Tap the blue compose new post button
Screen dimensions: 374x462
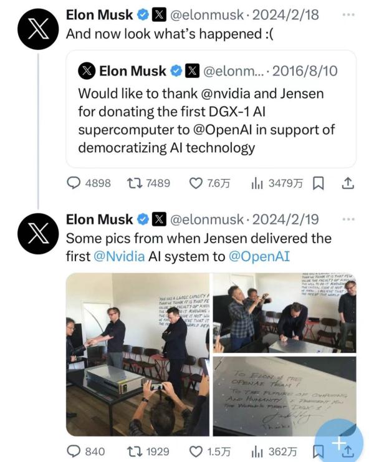point(338,443)
